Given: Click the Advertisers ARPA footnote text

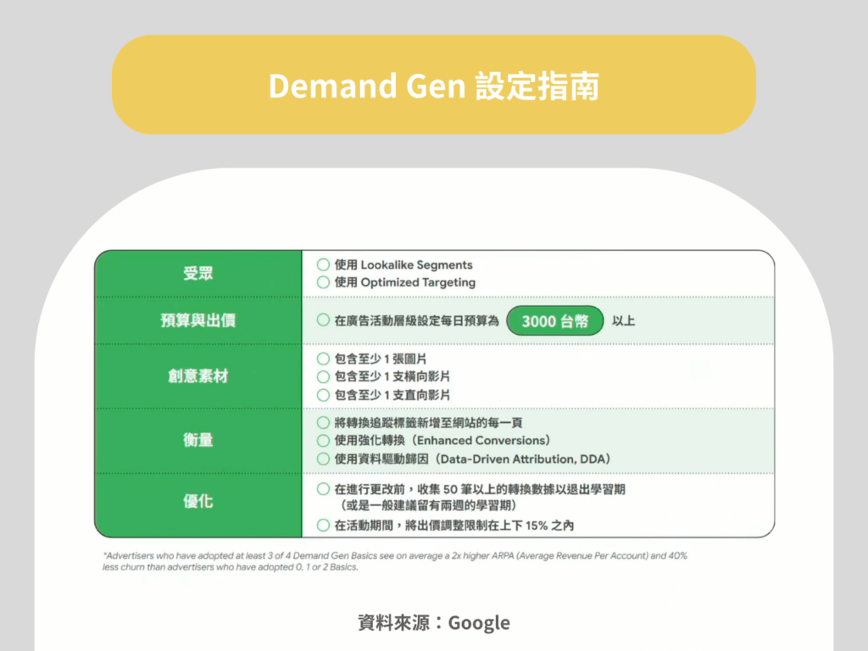Looking at the screenshot, I should pos(394,561).
